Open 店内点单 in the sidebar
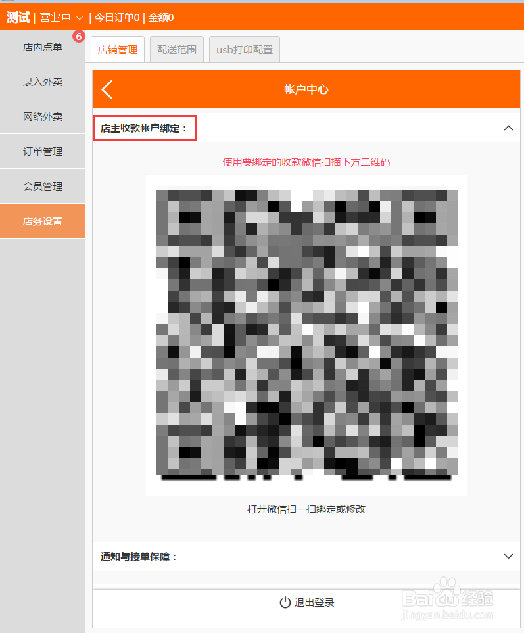This screenshot has width=524, height=633. [43, 47]
